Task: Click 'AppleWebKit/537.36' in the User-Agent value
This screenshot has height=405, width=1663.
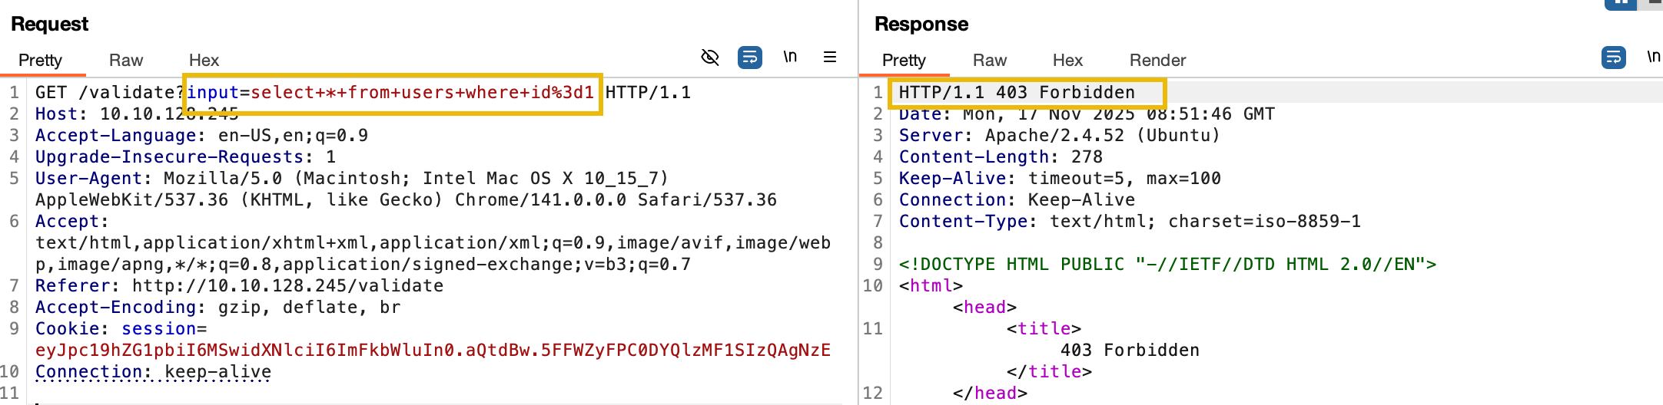Action: tap(131, 199)
